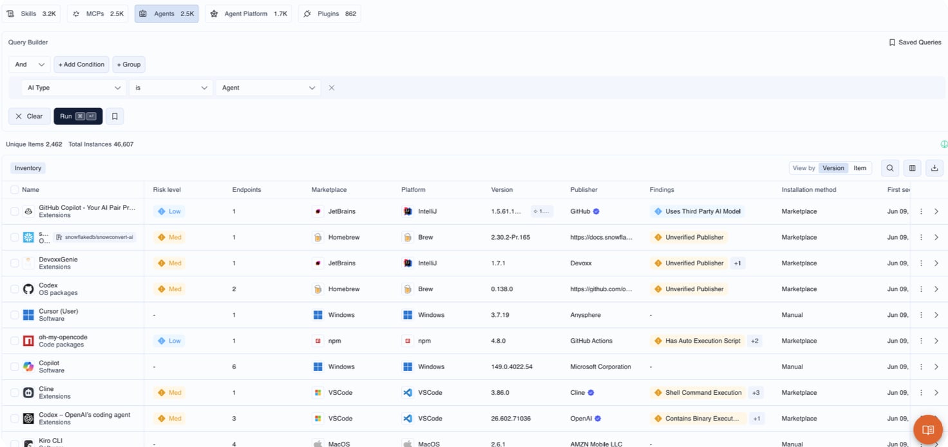948x447 pixels.
Task: Click the +3 findings badge on Cline
Action: [x=756, y=392]
